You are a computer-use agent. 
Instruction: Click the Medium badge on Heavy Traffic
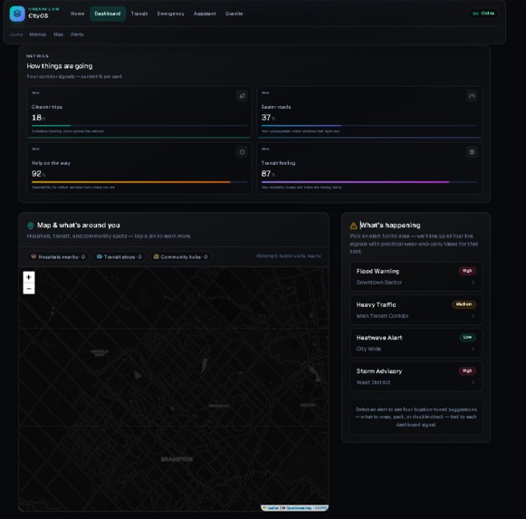click(x=464, y=304)
